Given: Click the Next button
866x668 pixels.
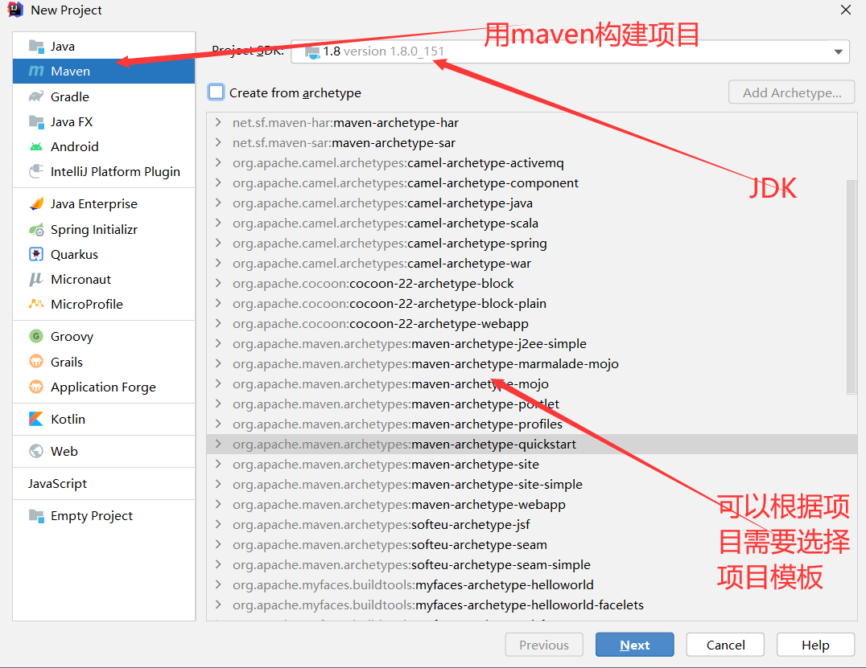Looking at the screenshot, I should point(634,645).
